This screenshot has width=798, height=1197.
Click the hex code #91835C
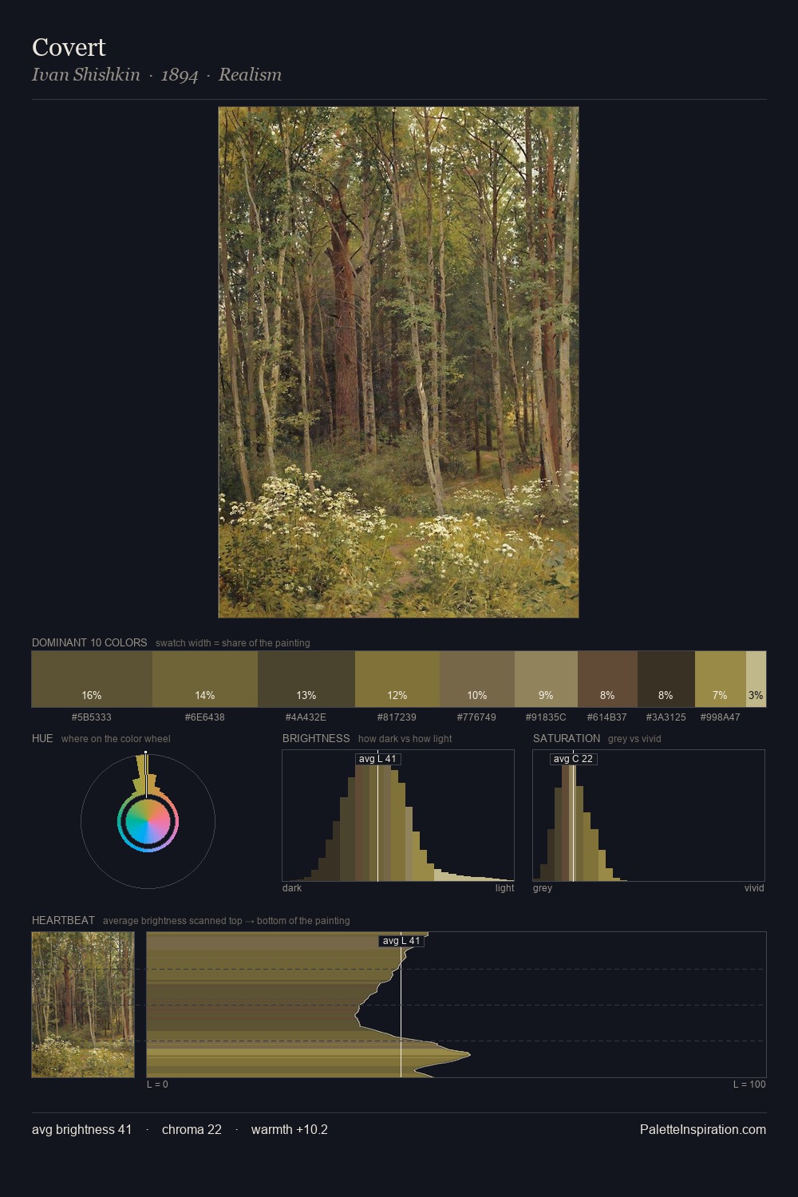coord(546,717)
